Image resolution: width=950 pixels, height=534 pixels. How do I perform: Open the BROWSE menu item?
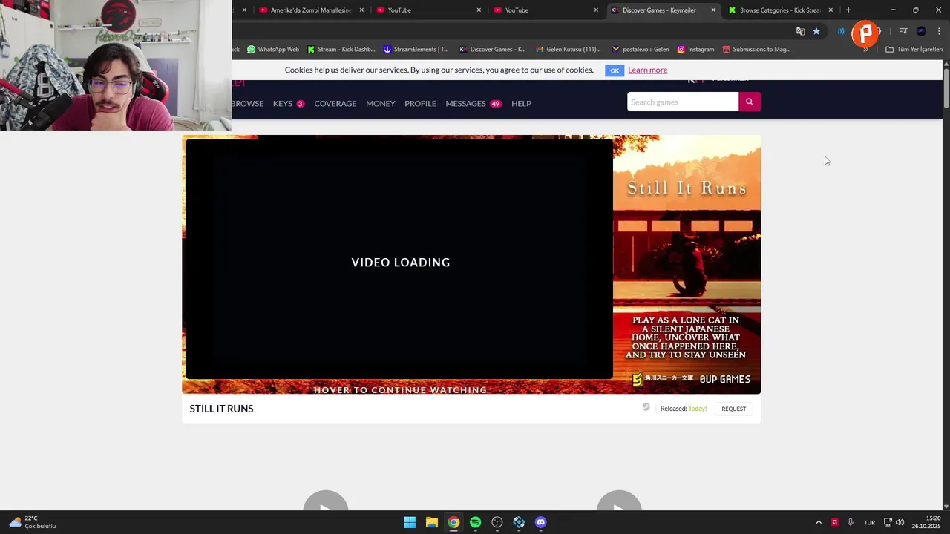coord(248,103)
